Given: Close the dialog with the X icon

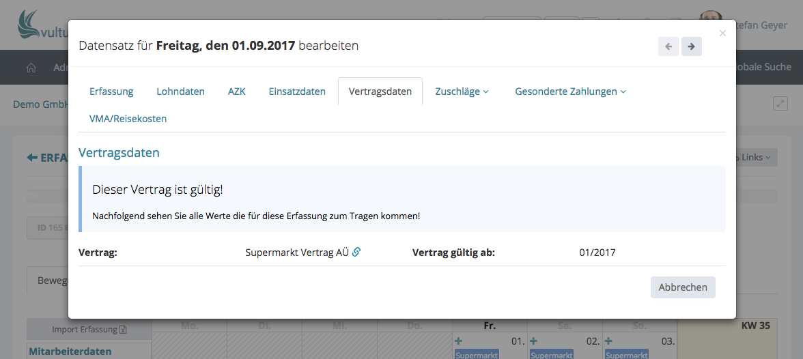Looking at the screenshot, I should pyautogui.click(x=723, y=33).
